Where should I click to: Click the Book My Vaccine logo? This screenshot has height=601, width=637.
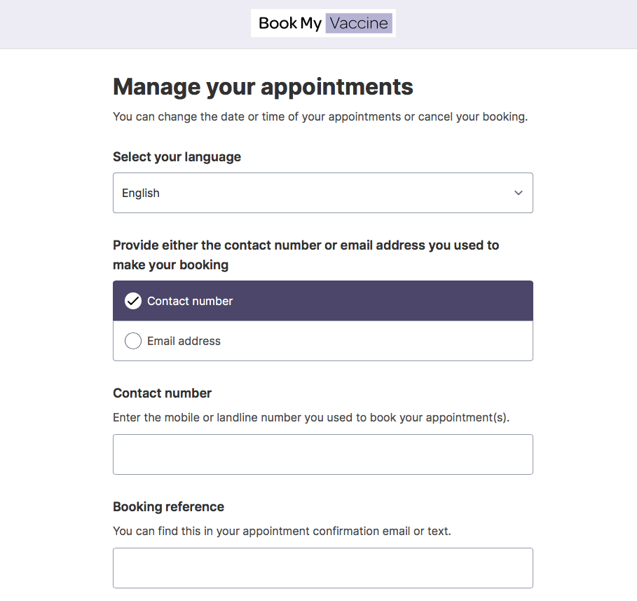click(x=323, y=23)
